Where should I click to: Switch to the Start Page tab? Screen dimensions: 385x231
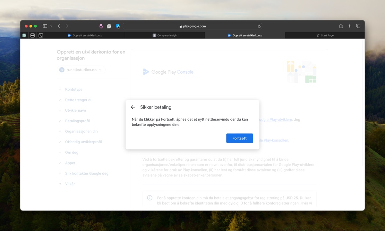[x=325, y=36]
